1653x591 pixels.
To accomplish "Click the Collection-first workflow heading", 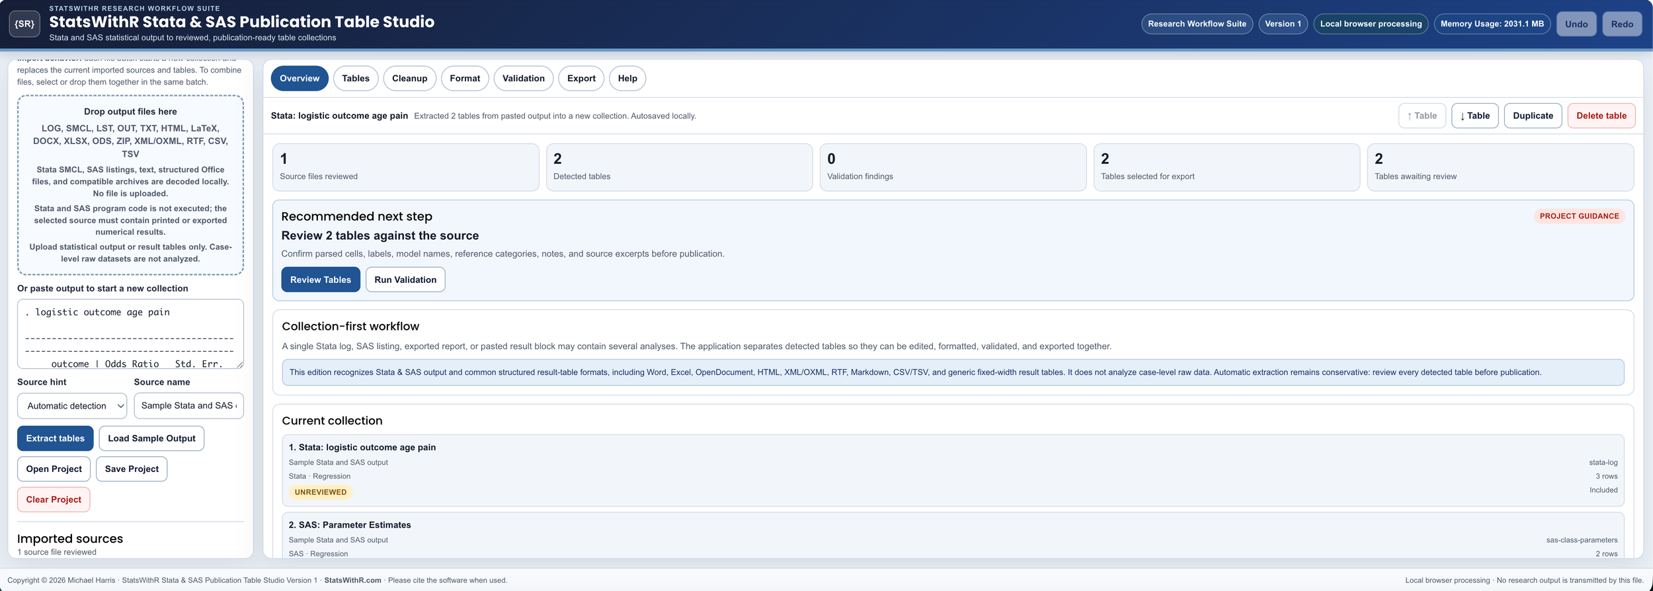I will point(350,327).
